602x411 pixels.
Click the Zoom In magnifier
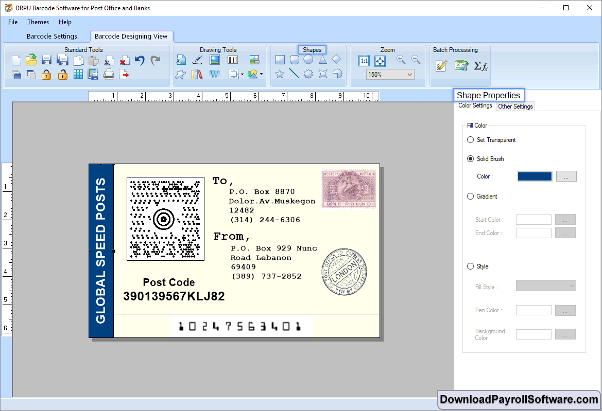coord(401,60)
